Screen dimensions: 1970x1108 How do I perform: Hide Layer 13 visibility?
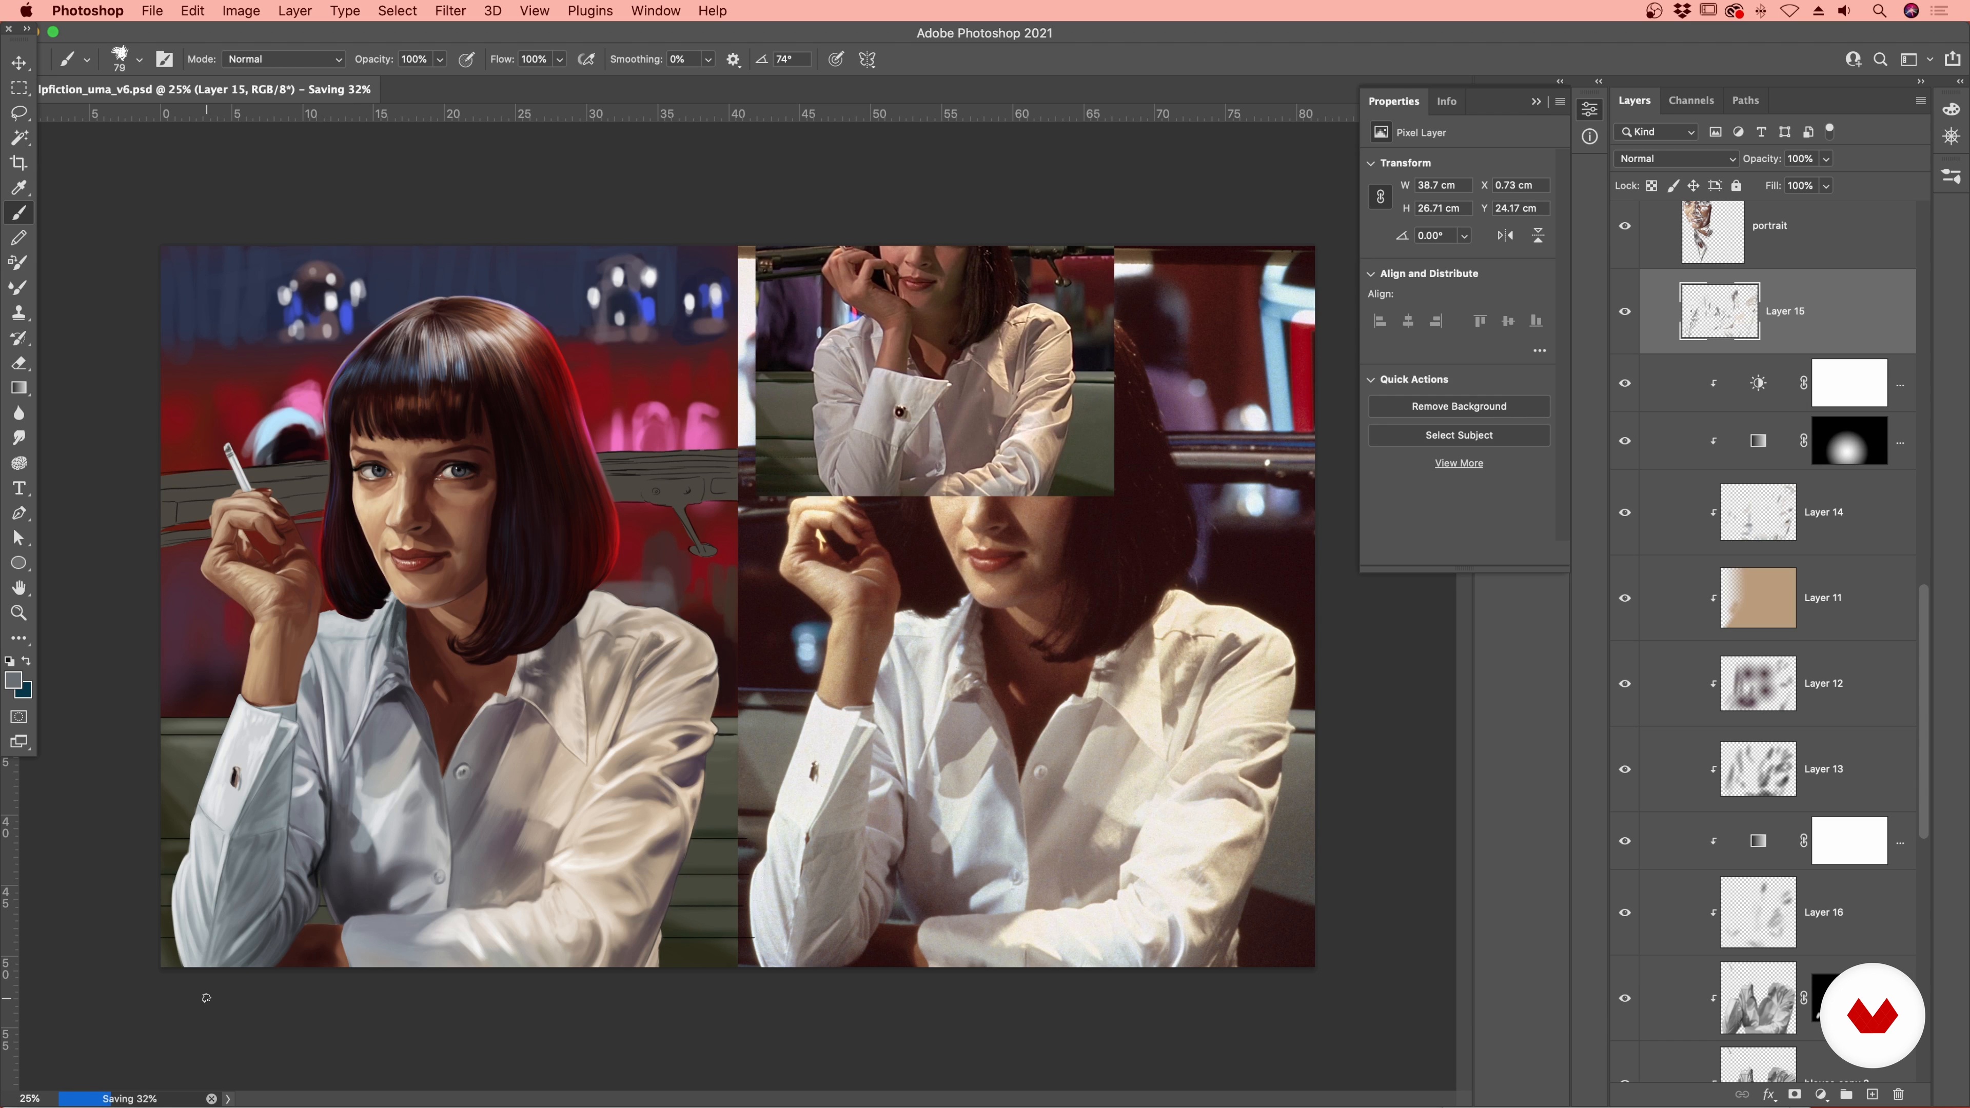click(x=1625, y=769)
